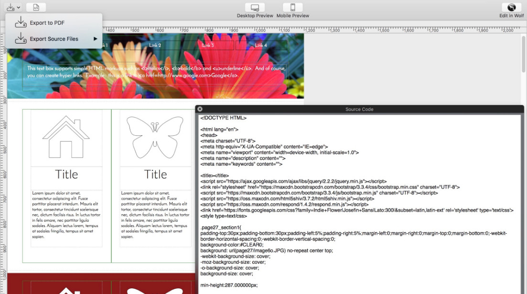The image size is (527, 294).
Task: Click the jquery.min.js script line
Action: [293, 181]
